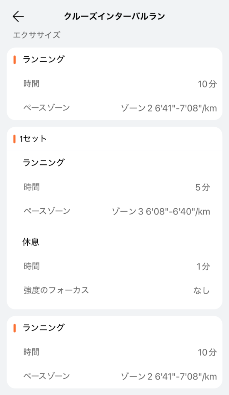The image size is (229, 395).
Task: Tap the orange marker beside last ランニング
Action: [15, 328]
